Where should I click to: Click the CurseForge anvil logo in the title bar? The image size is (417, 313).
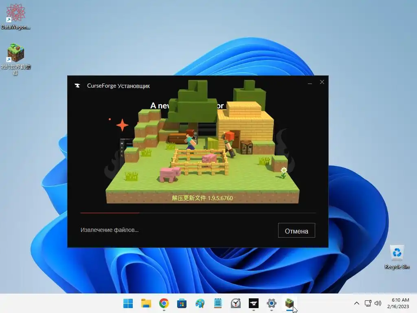coord(77,86)
